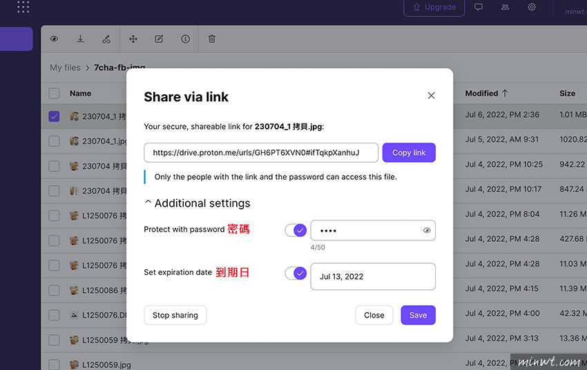Viewport: 587px width, 370px height.
Task: Click the share link icon in toolbar
Action: click(106, 39)
